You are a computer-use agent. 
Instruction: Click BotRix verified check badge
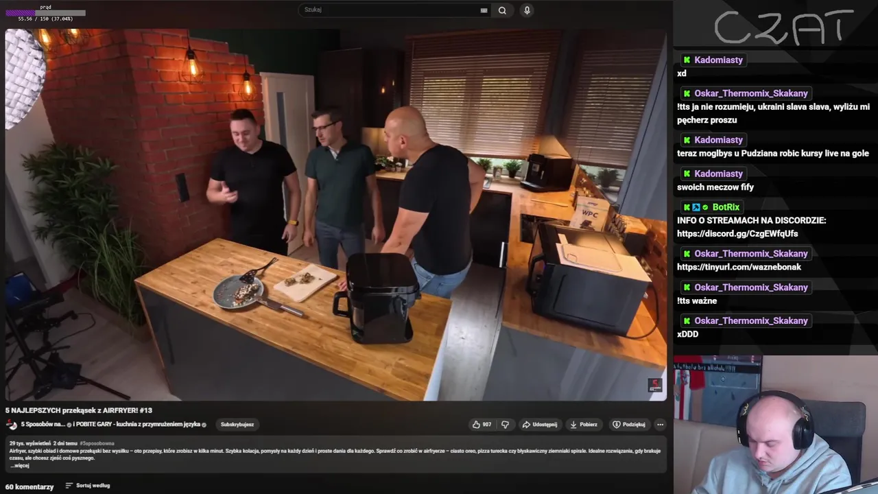coord(705,207)
